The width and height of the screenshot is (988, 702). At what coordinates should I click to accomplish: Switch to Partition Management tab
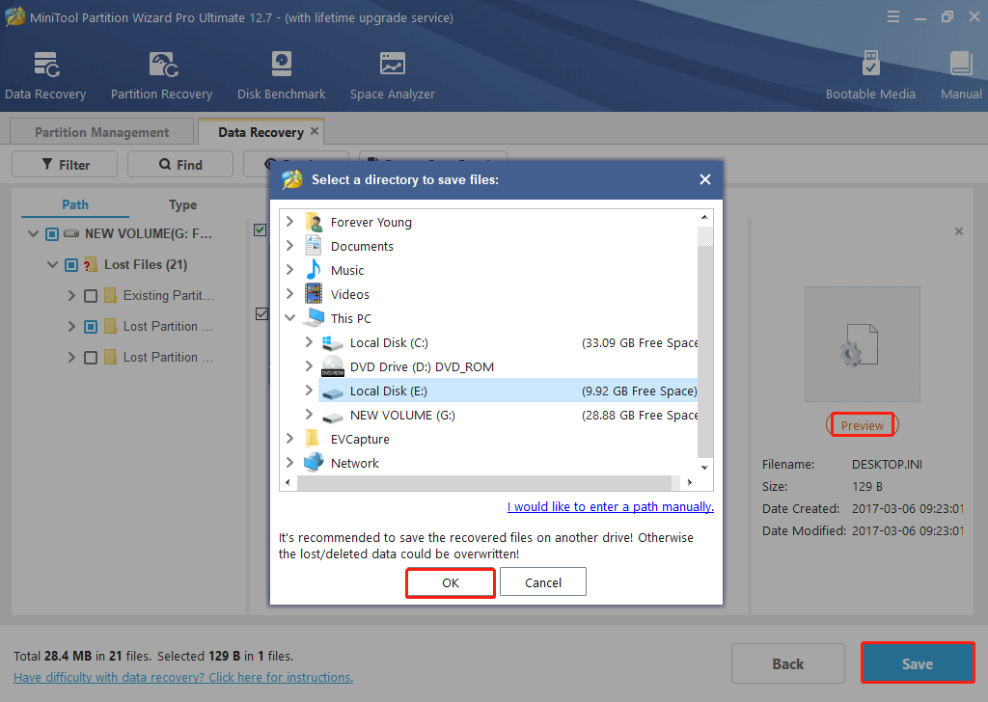pos(101,132)
